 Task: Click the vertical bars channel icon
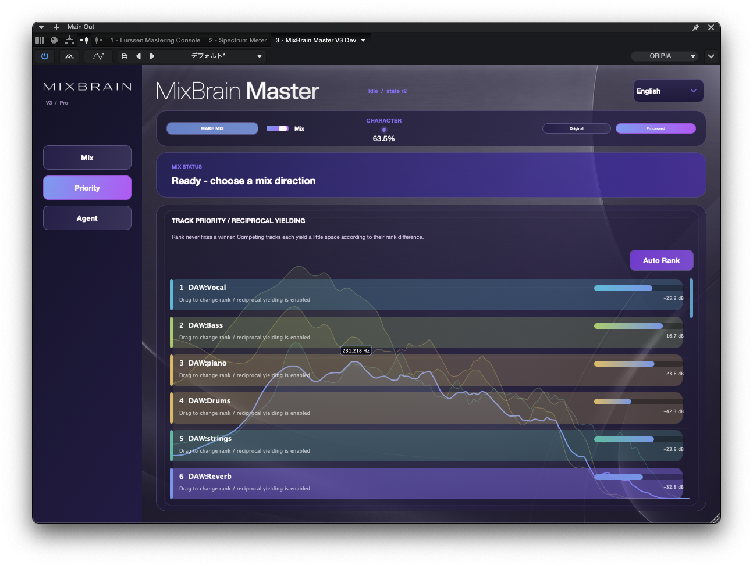40,40
